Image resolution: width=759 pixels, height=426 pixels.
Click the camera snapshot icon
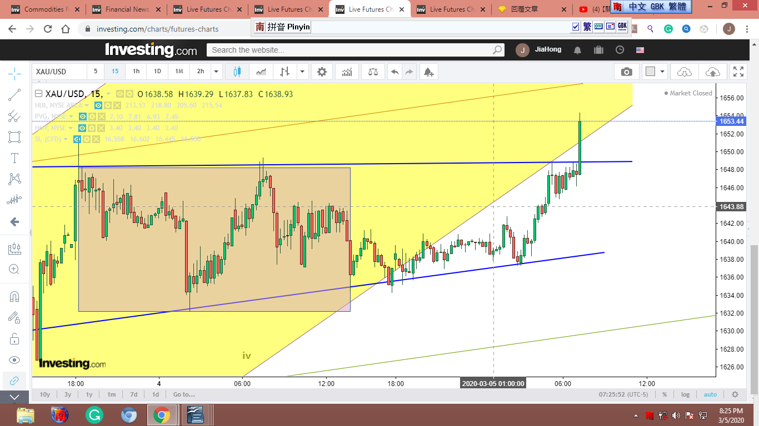click(x=626, y=72)
